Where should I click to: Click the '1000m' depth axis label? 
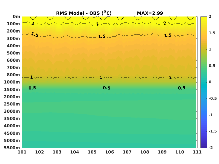[12, 82]
